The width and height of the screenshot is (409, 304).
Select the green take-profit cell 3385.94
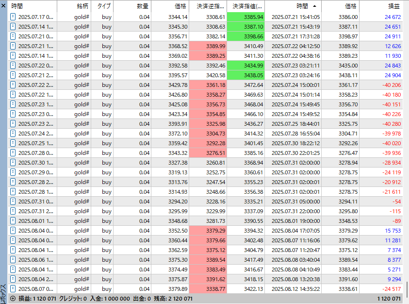[x=245, y=17]
